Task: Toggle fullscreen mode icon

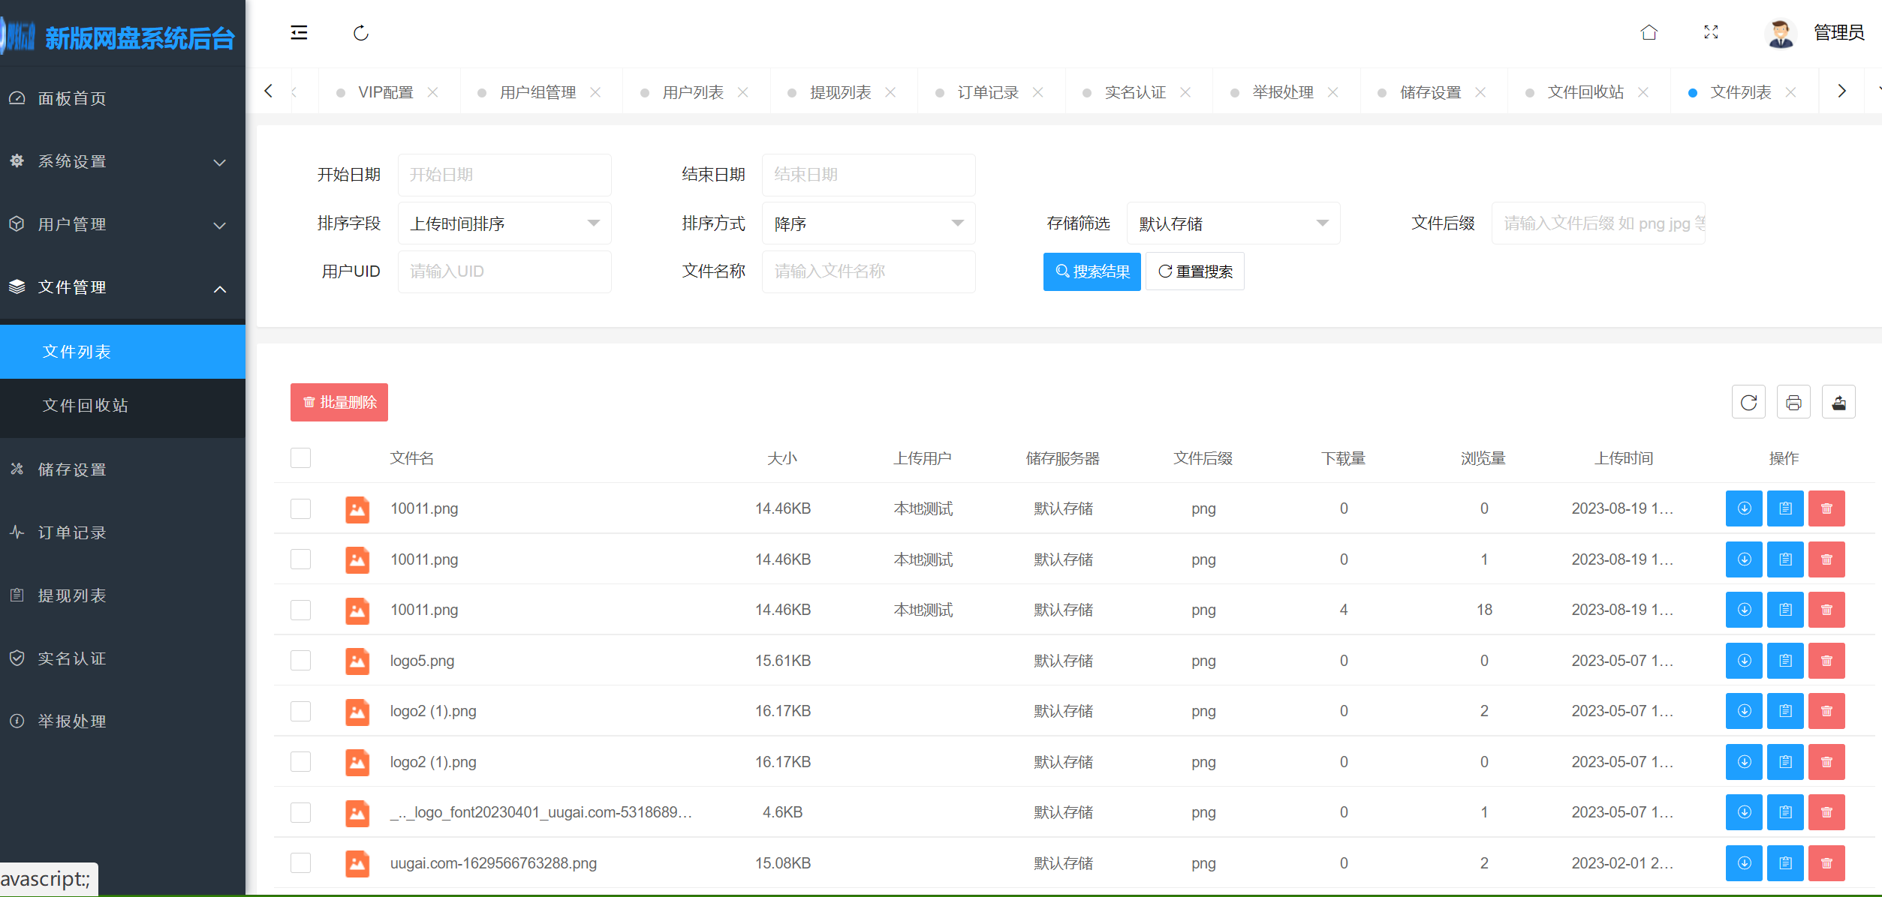Action: coord(1711,32)
